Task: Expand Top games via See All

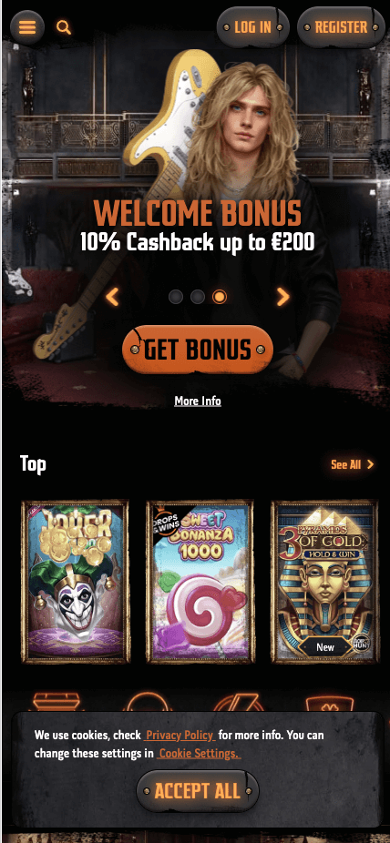Action: click(x=352, y=464)
